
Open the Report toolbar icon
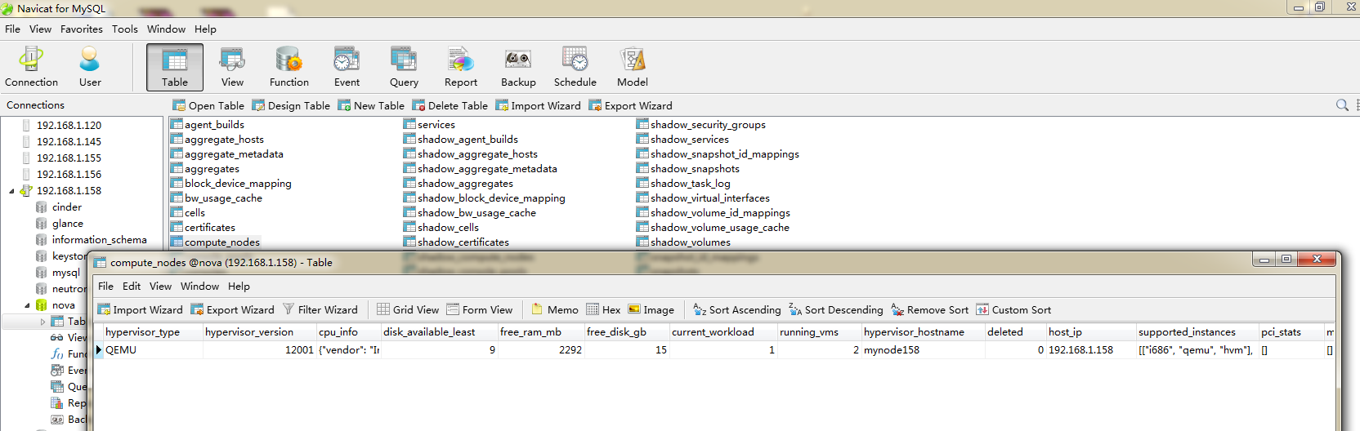461,67
